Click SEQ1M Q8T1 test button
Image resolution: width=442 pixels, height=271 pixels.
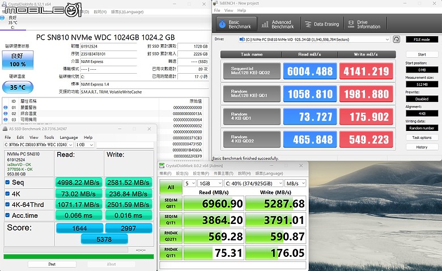pyautogui.click(x=171, y=203)
